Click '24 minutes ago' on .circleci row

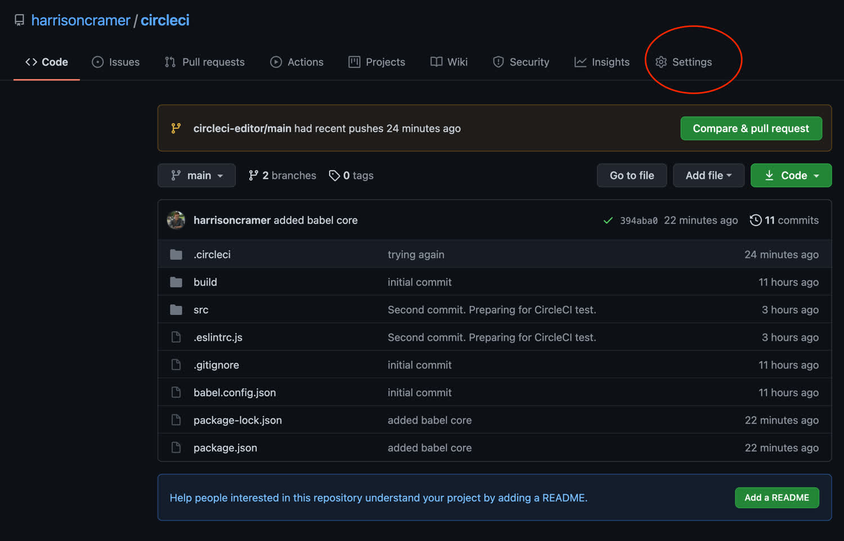point(782,255)
